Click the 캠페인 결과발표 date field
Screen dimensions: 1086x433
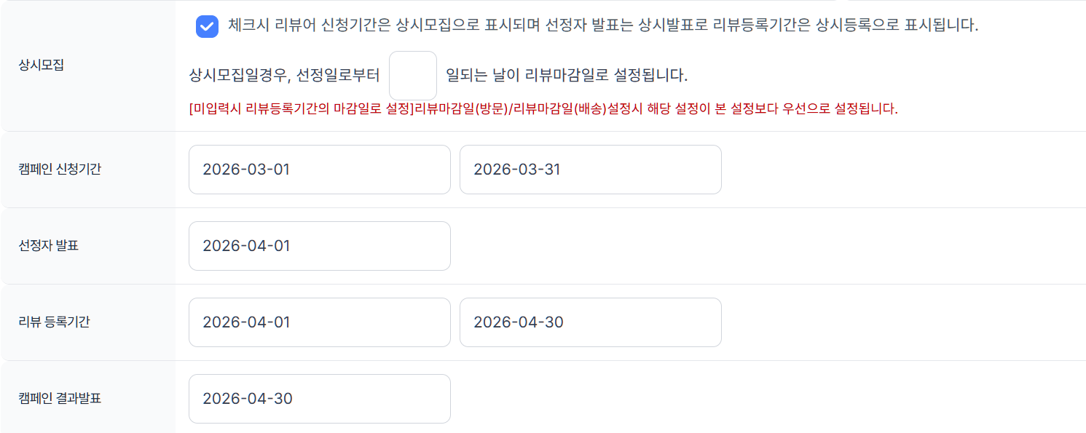pyautogui.click(x=319, y=399)
